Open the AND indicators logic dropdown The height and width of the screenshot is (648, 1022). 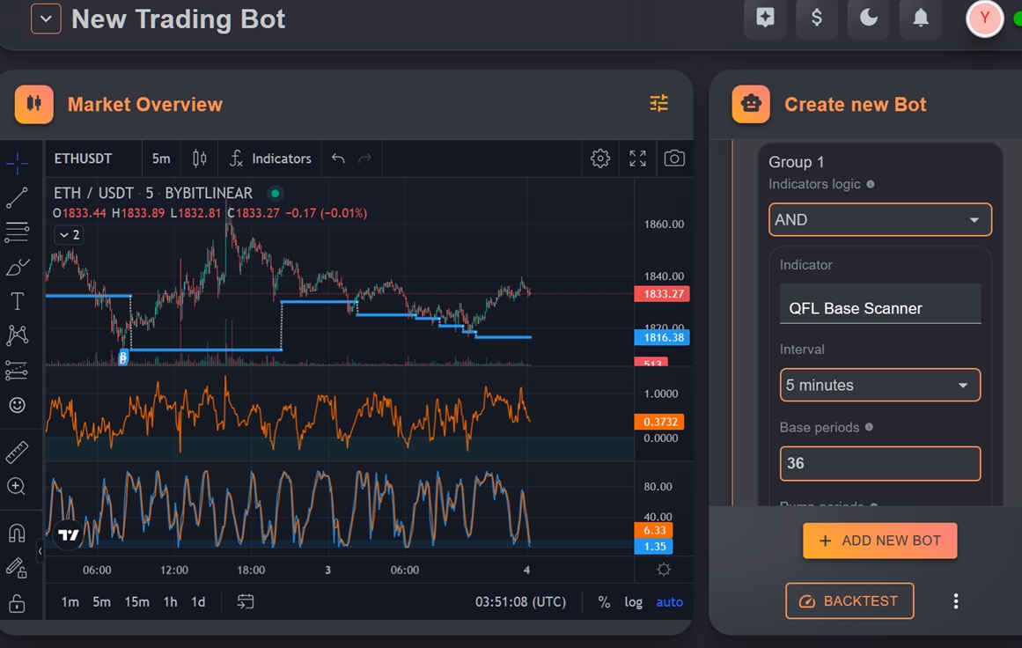coord(880,220)
